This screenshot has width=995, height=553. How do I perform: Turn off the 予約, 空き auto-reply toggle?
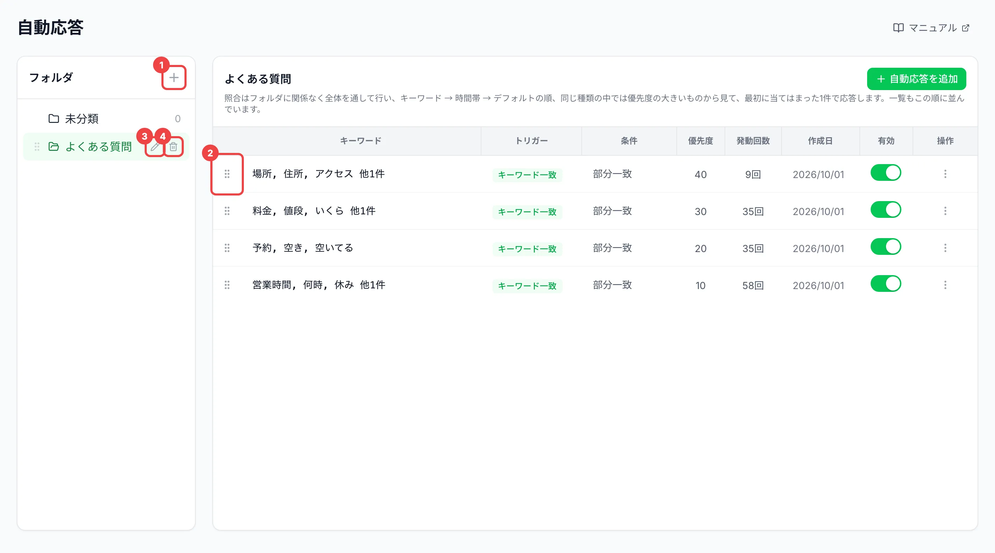[886, 247]
